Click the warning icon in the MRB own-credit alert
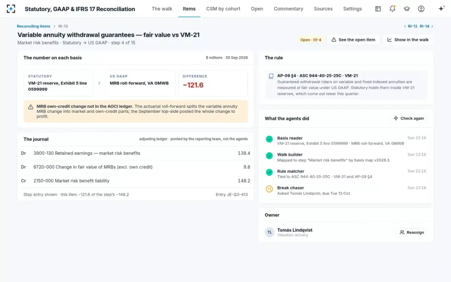The height and width of the screenshot is (282, 451). (31, 107)
